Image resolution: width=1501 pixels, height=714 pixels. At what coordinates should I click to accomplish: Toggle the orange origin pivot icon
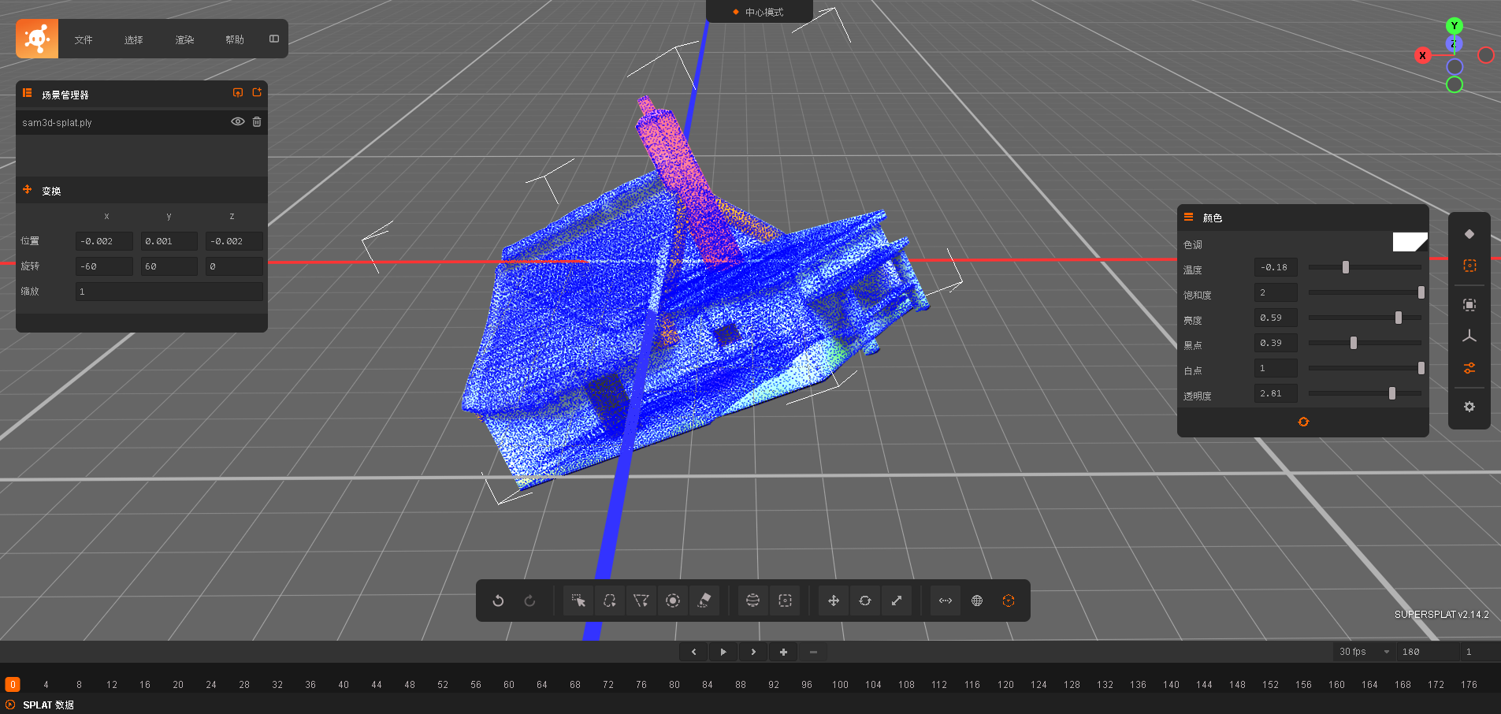point(1009,601)
